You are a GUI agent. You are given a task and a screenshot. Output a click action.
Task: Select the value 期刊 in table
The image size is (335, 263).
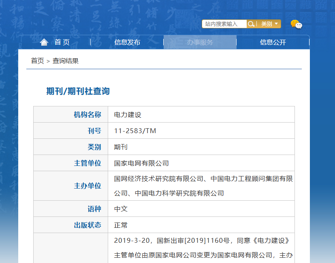121,147
